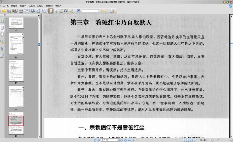Screen dimensions: 233x142
Task: Click zoom in plus button
Action: click(x=232, y=140)
